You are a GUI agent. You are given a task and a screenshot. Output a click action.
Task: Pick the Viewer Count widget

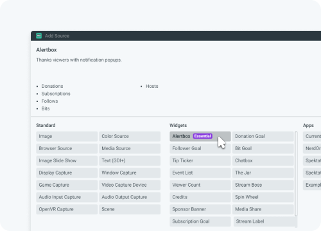point(200,185)
